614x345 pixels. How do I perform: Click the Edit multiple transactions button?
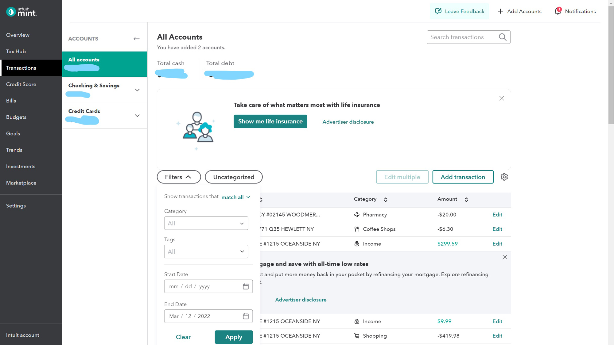click(x=402, y=177)
